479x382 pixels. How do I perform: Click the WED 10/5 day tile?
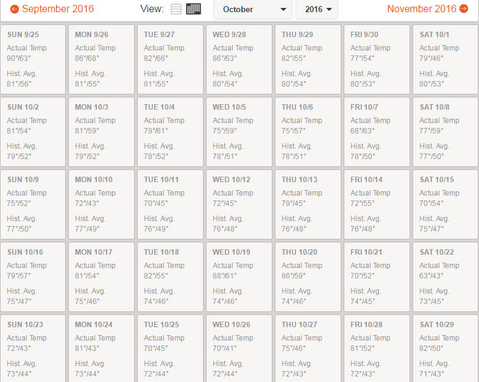239,132
